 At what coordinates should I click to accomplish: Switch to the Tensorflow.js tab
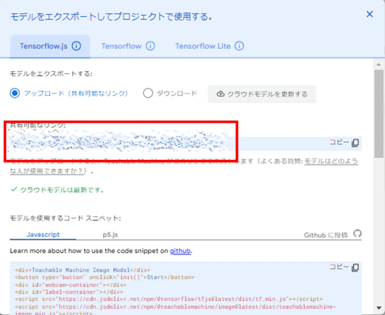coord(50,46)
